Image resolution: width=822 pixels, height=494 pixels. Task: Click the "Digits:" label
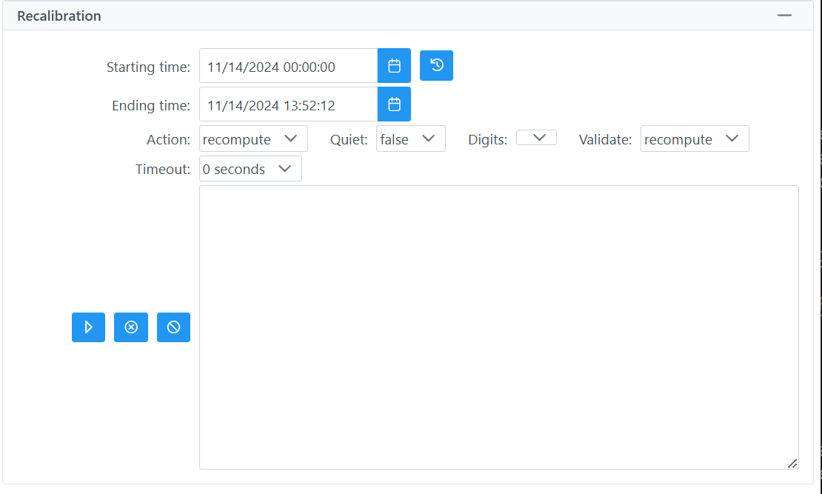[x=487, y=139]
